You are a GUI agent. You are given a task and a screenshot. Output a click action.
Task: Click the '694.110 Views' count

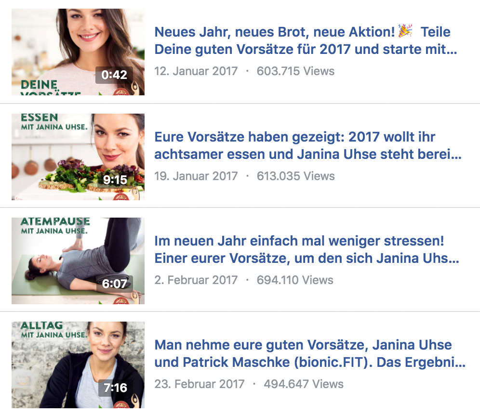coord(295,280)
